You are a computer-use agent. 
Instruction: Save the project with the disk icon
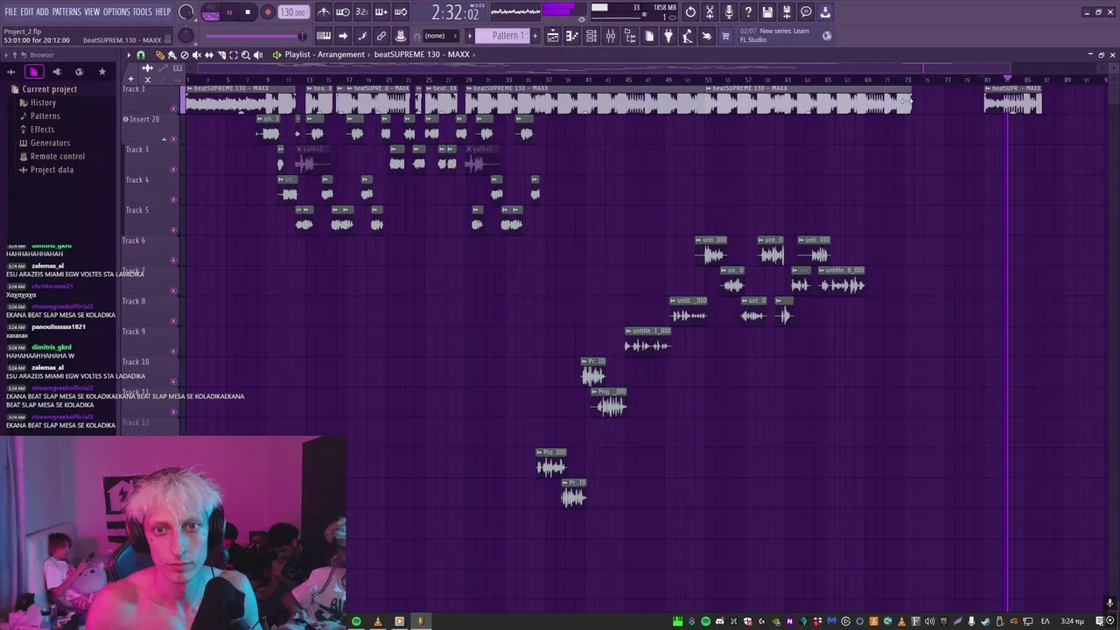(767, 12)
